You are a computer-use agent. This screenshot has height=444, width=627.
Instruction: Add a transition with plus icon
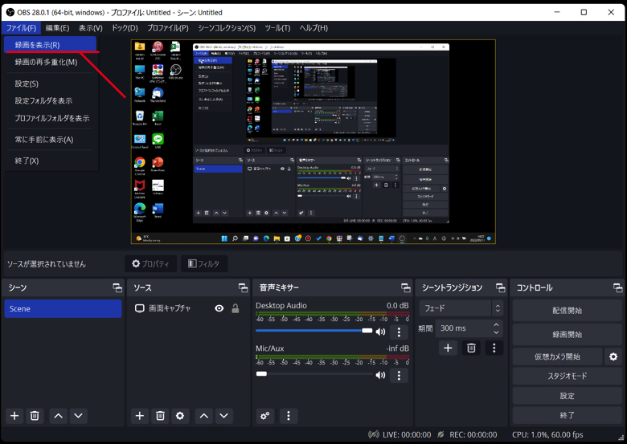coord(448,348)
